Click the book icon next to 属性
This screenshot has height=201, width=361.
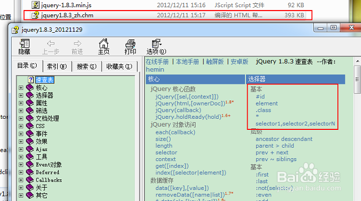tap(29, 103)
